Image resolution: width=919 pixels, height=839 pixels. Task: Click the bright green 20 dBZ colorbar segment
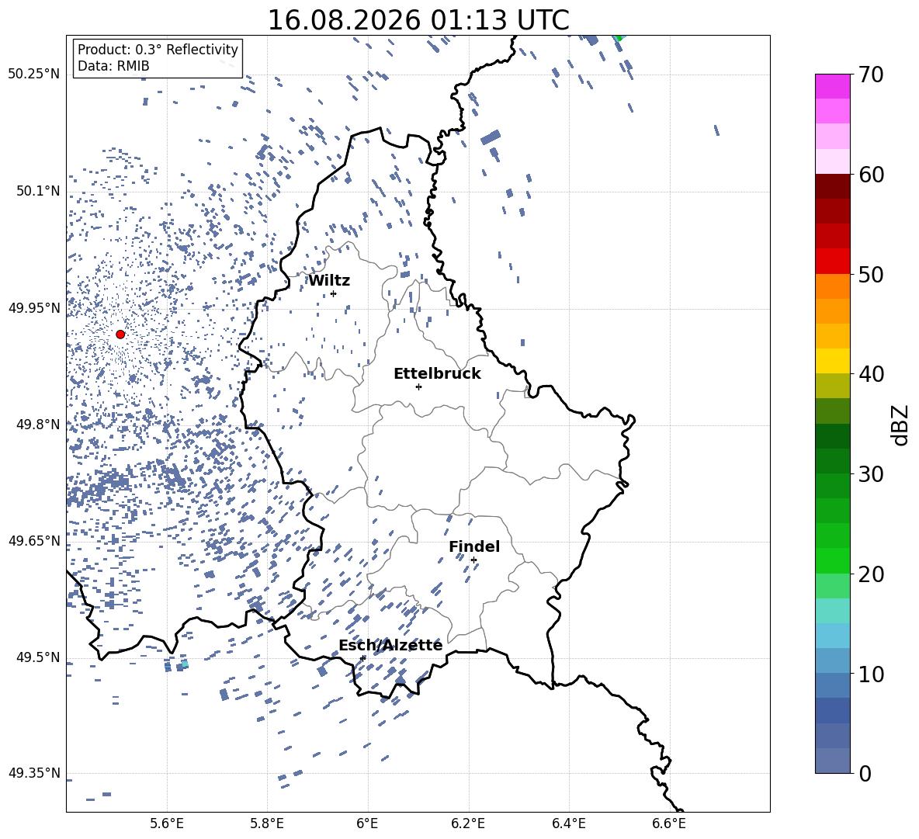point(833,560)
